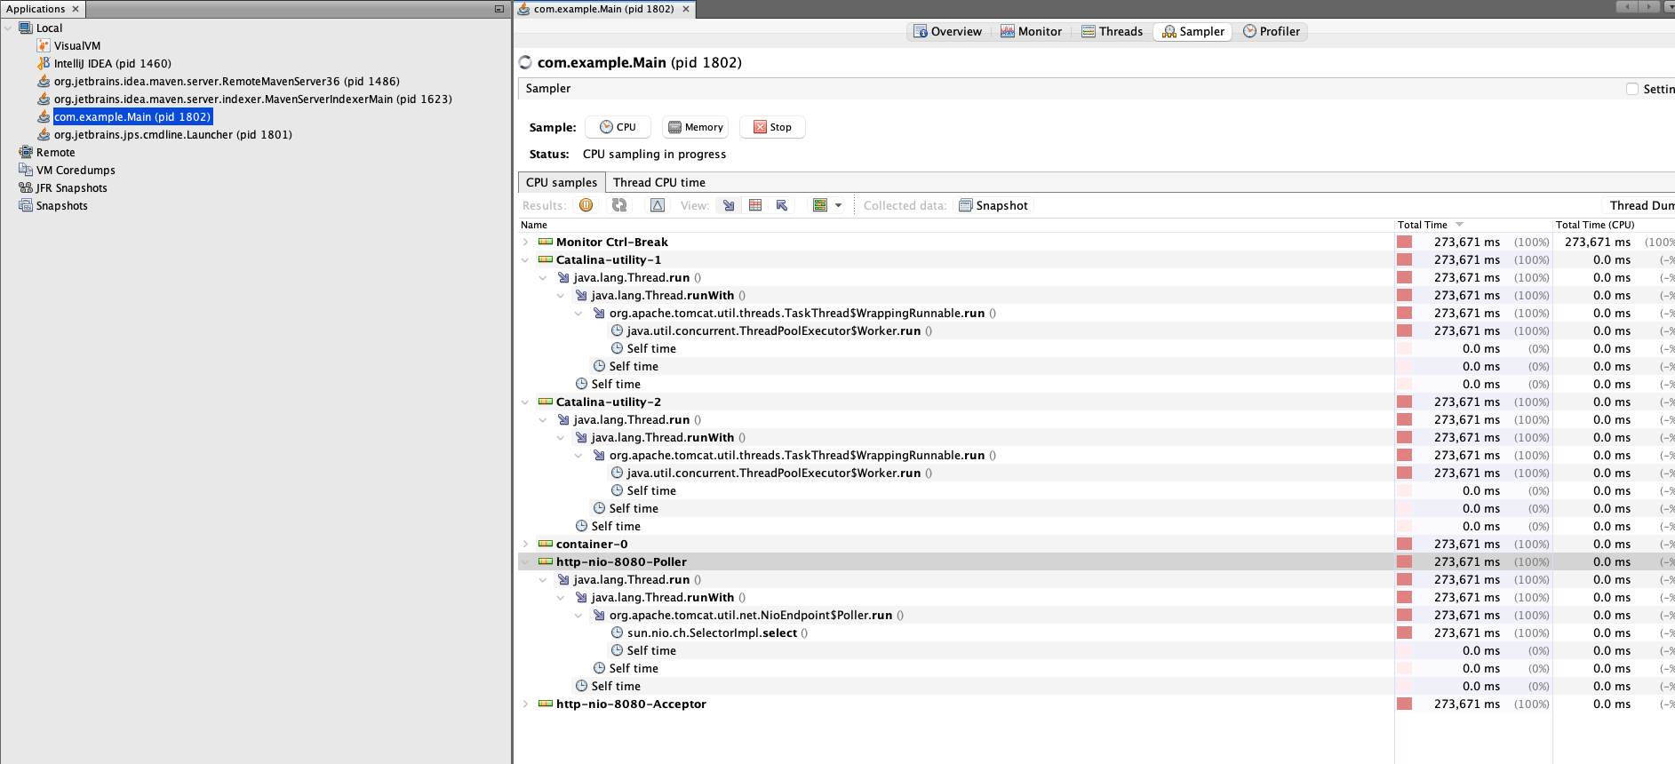Screen dimensions: 1675x764
Task: Click Total Time bar for container-0
Action: pyautogui.click(x=1404, y=544)
